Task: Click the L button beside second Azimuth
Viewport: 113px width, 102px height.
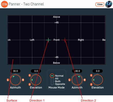Action: 69,80
